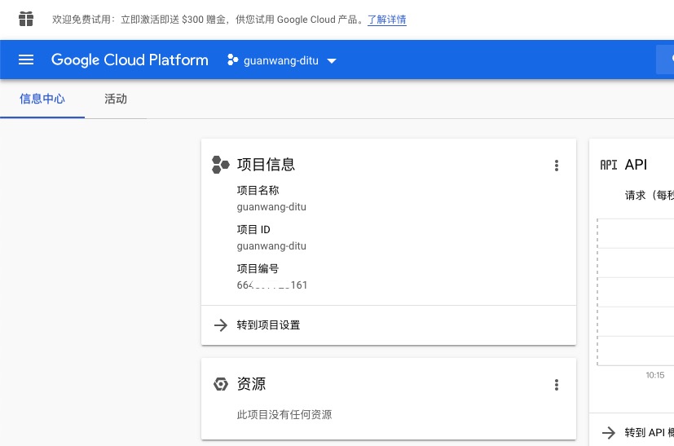Click the gift icon in trial banner
The width and height of the screenshot is (674, 446).
(x=26, y=19)
